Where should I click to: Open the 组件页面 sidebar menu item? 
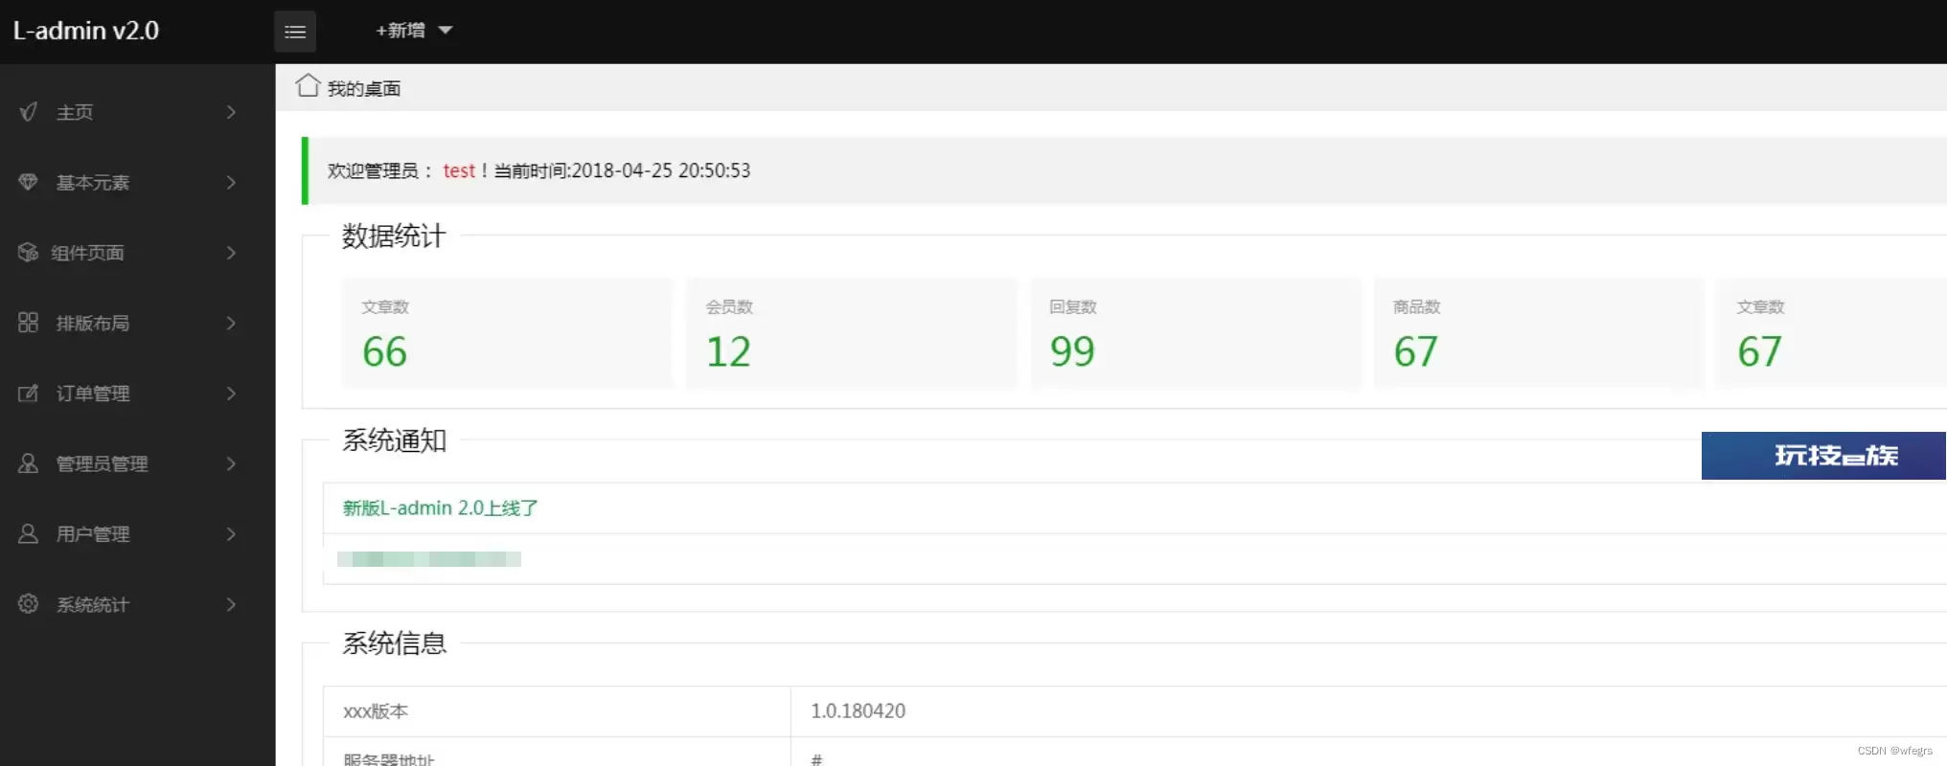[x=137, y=253]
